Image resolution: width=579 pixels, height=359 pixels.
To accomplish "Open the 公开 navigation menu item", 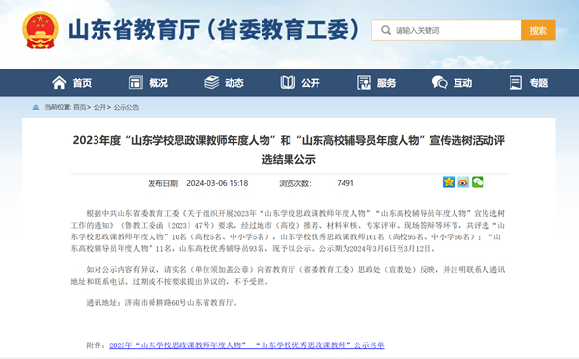I will (310, 83).
